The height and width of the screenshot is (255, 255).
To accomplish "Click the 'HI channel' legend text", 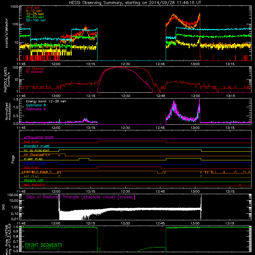I will click(34, 72).
